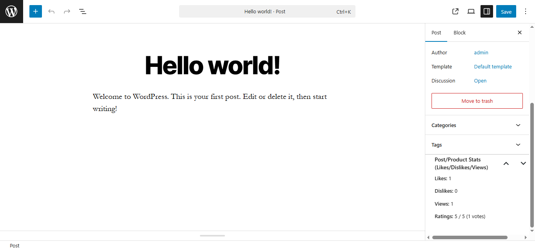Screen dimensions: 535x249
Task: Expand the Categories panel
Action: (477, 125)
